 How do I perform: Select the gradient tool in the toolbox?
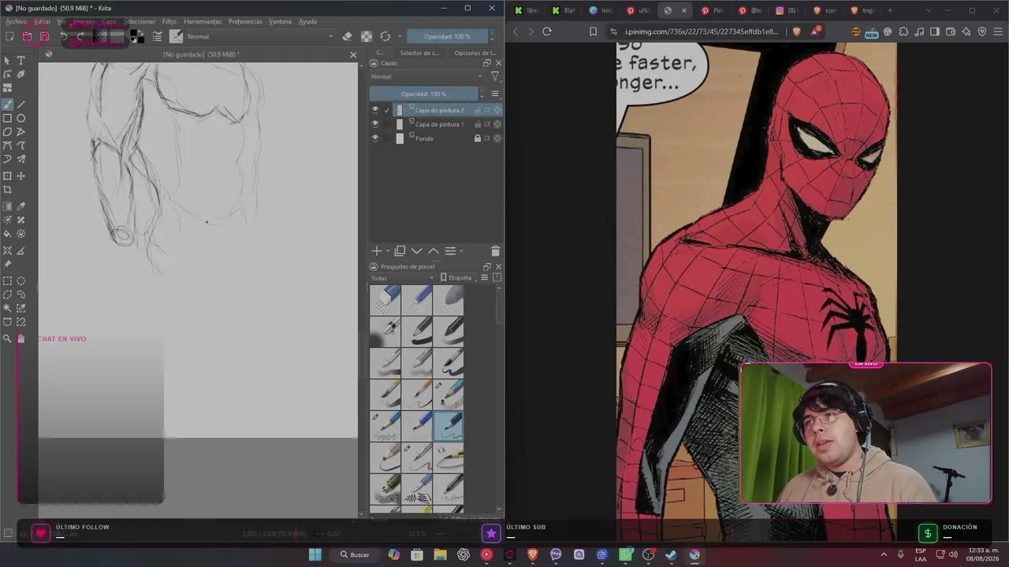pyautogui.click(x=7, y=206)
